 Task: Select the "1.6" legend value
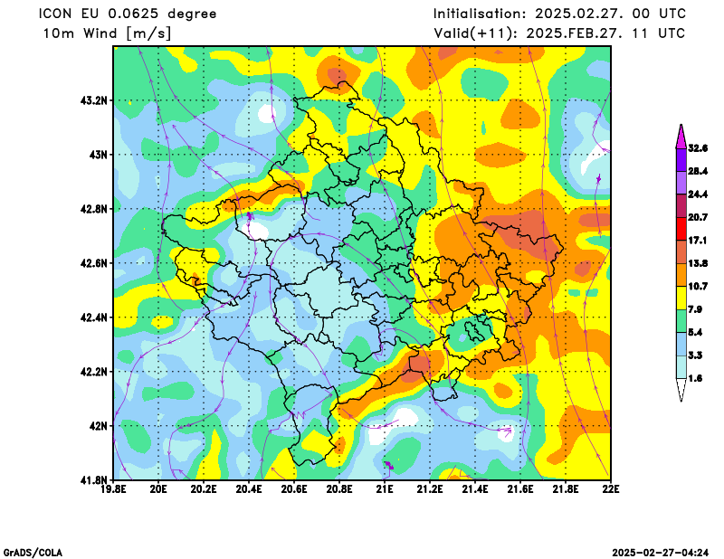click(x=695, y=378)
